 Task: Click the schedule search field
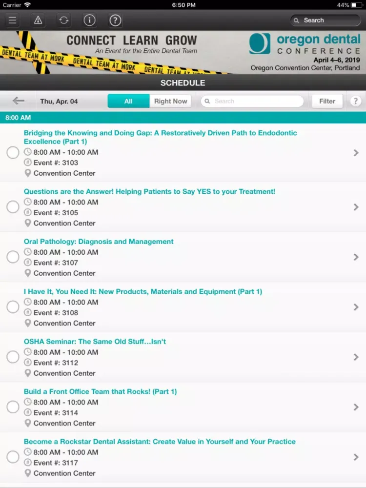click(252, 101)
